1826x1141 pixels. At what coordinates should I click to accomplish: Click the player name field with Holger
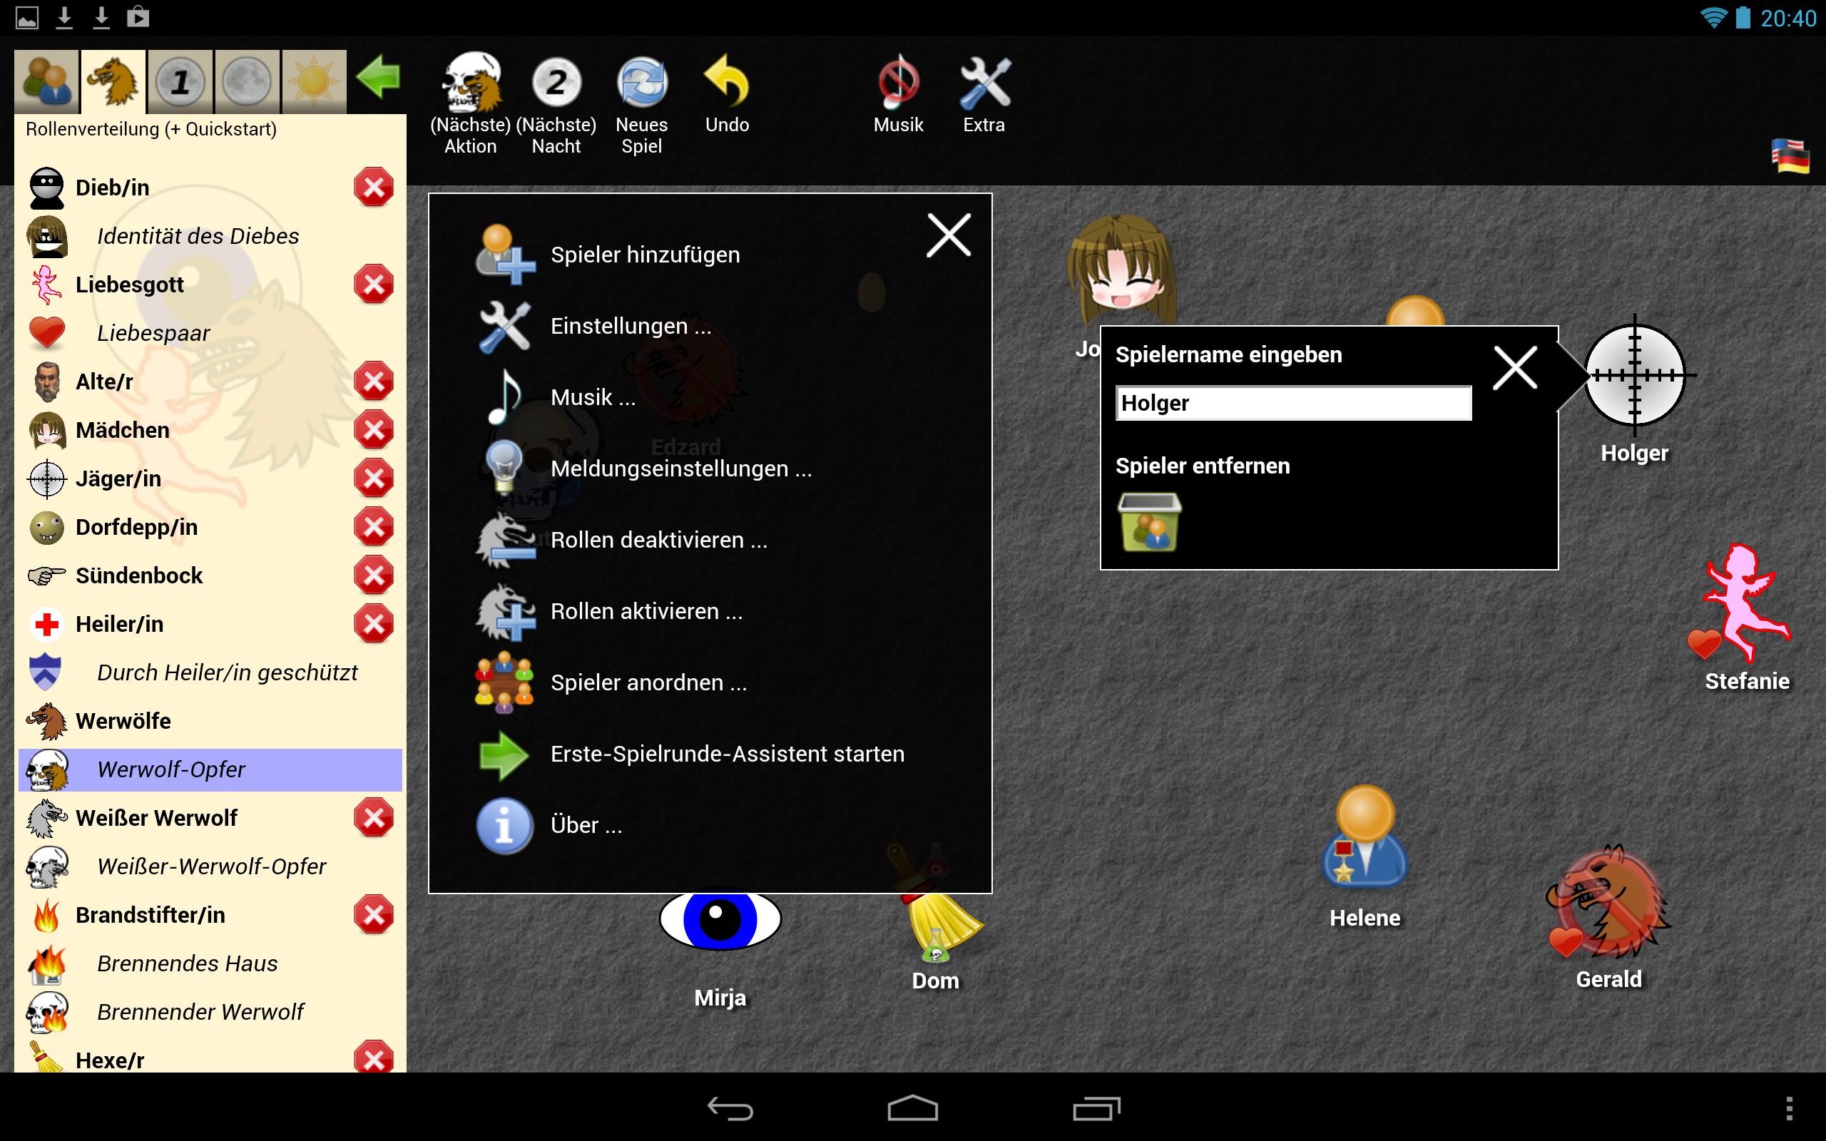[x=1292, y=404]
